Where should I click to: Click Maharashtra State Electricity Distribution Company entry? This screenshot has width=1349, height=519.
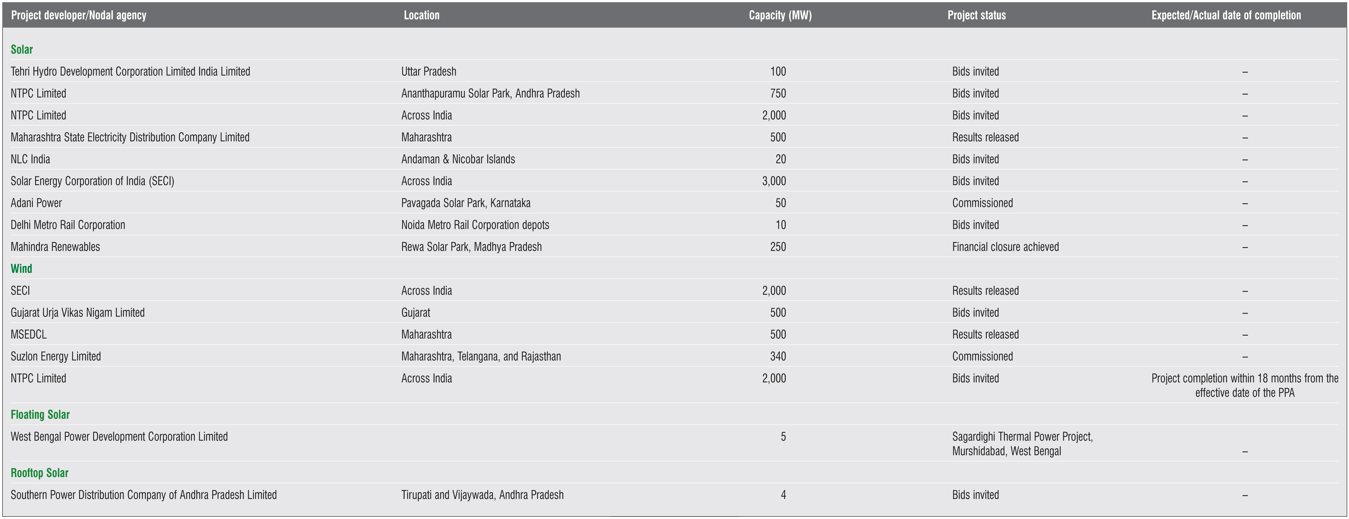click(130, 138)
